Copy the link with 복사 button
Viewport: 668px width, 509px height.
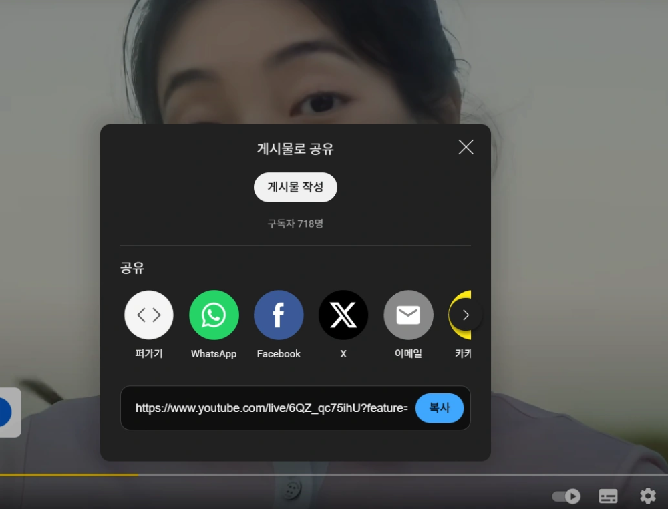(x=439, y=408)
